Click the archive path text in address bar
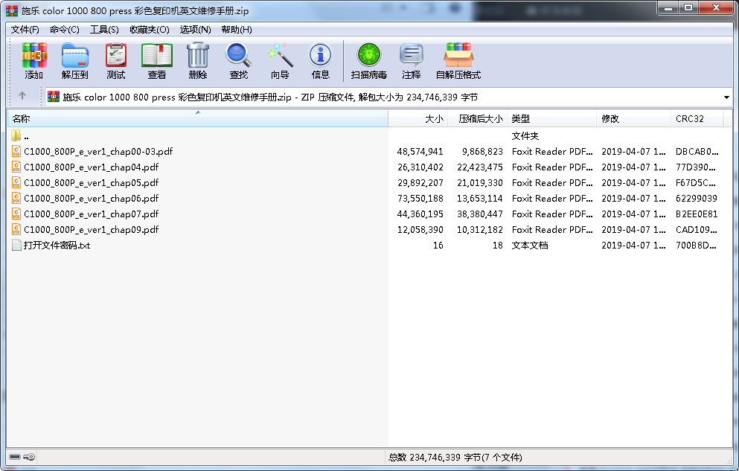 tap(270, 97)
